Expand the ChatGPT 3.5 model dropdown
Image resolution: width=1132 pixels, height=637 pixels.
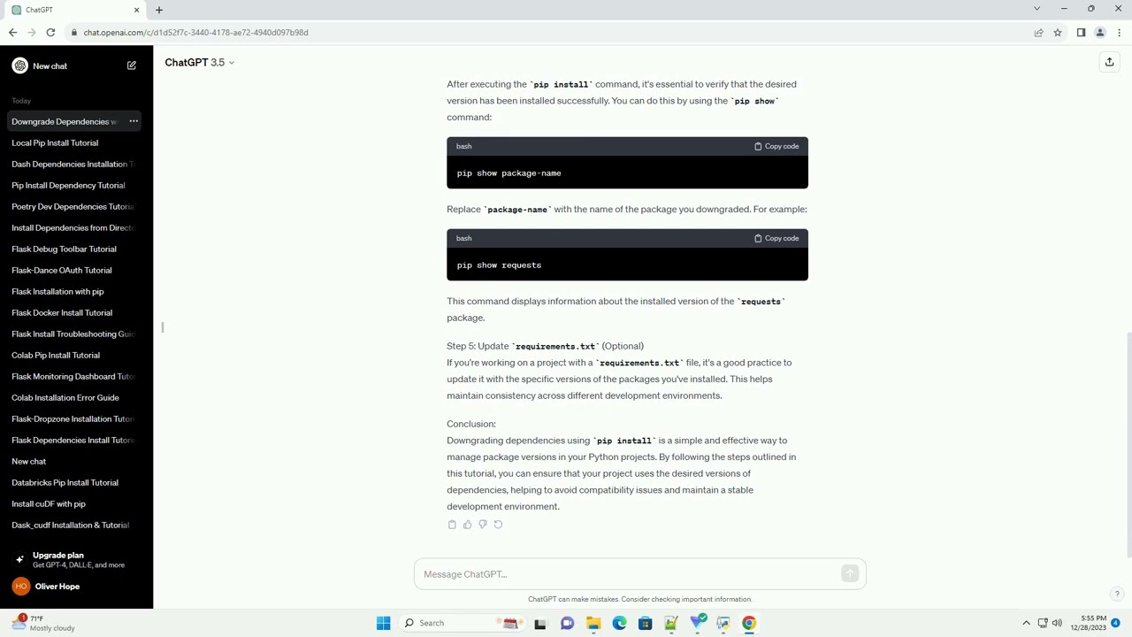click(x=200, y=62)
